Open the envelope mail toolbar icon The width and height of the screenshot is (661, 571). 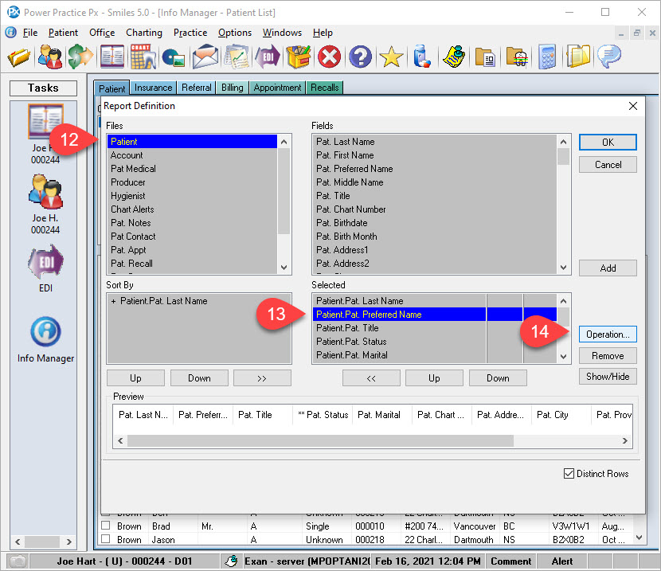(x=205, y=57)
